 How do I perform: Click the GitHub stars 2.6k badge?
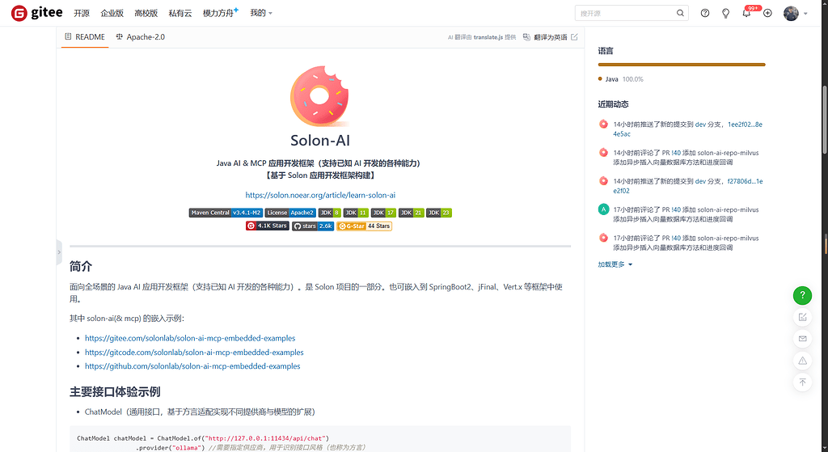coord(313,226)
